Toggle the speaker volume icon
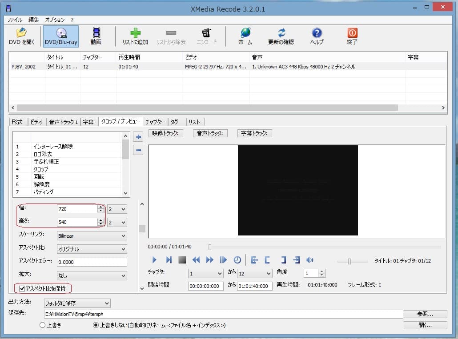 310,260
